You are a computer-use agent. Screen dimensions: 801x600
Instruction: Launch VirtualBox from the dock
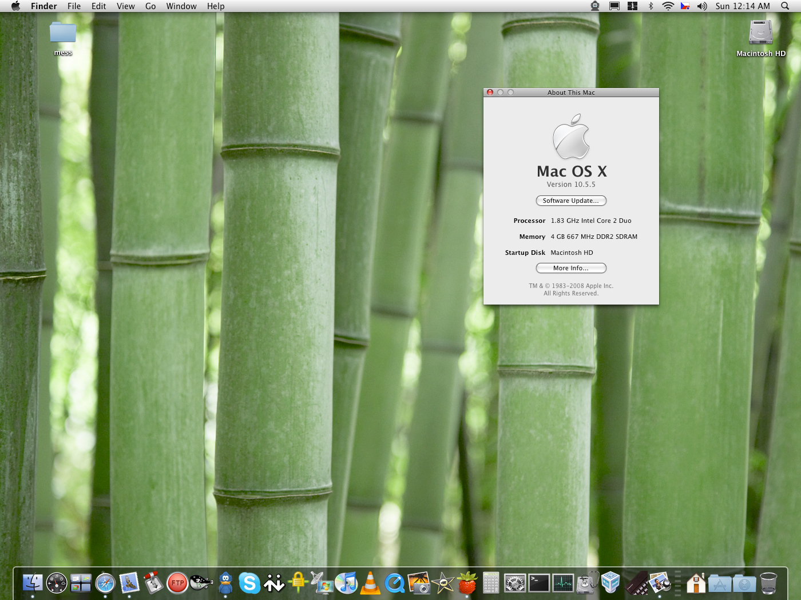click(611, 583)
